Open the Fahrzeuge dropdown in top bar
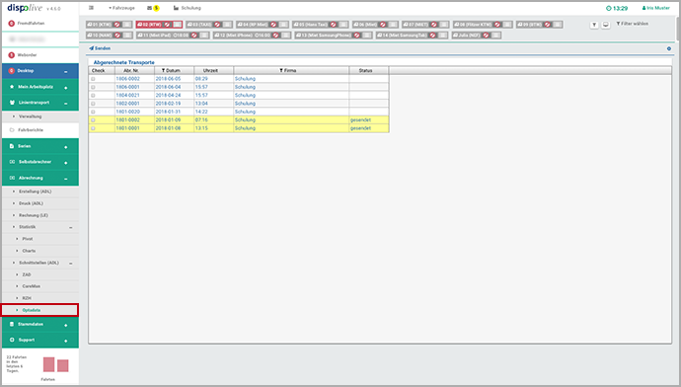681x387 pixels. [121, 8]
